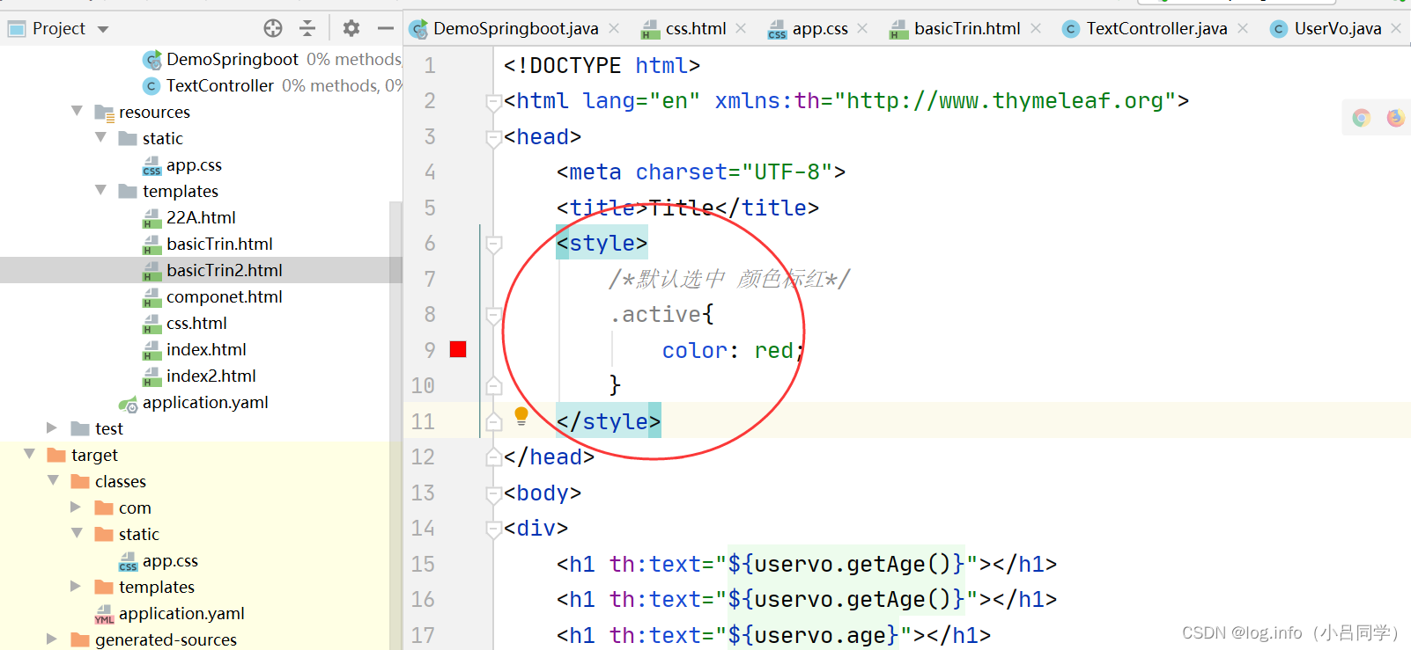Fold the style block on line 6
This screenshot has width=1411, height=650.
coord(494,244)
